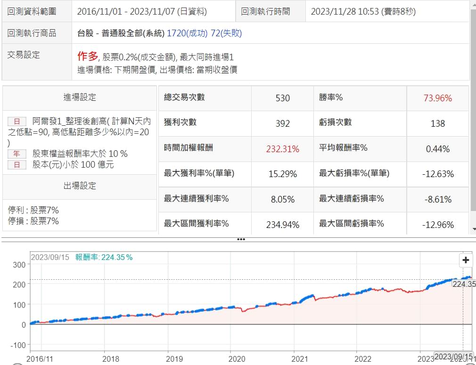476x365 pixels.
Task: Select the 出場設定 section header
Action: click(80, 186)
